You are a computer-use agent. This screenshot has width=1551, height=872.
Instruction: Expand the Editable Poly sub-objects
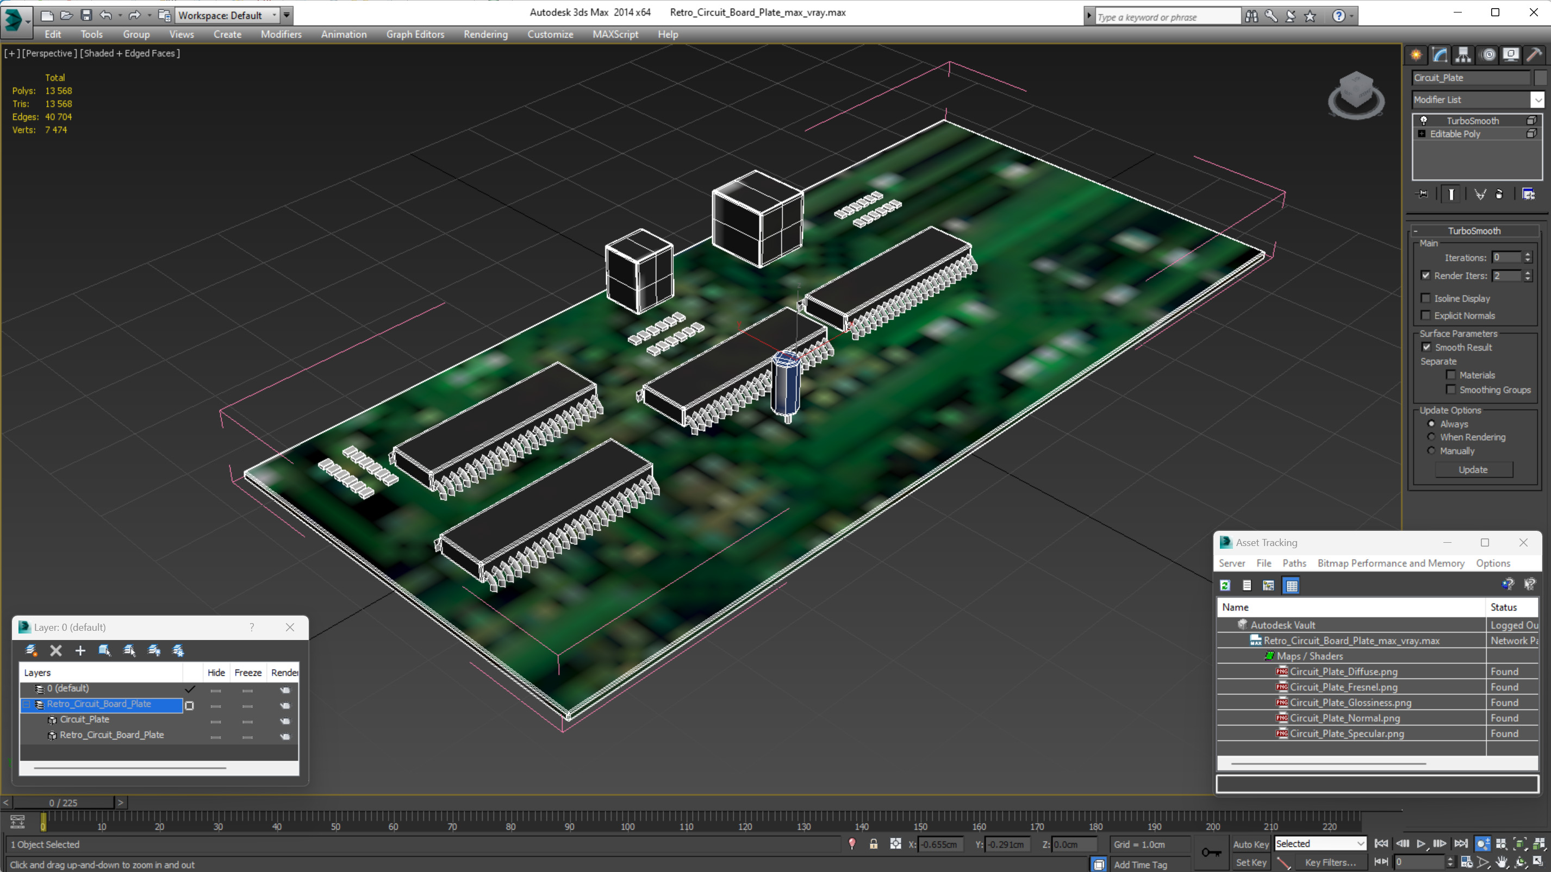pos(1422,134)
